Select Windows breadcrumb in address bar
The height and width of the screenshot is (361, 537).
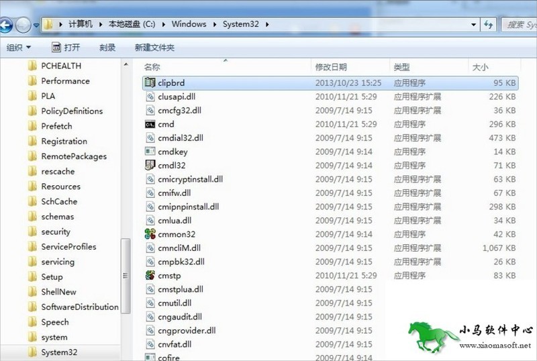click(189, 24)
